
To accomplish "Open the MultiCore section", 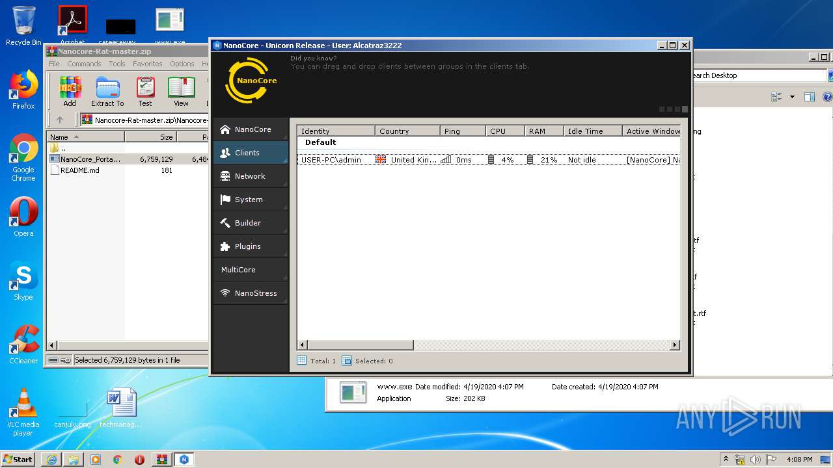I will [251, 270].
